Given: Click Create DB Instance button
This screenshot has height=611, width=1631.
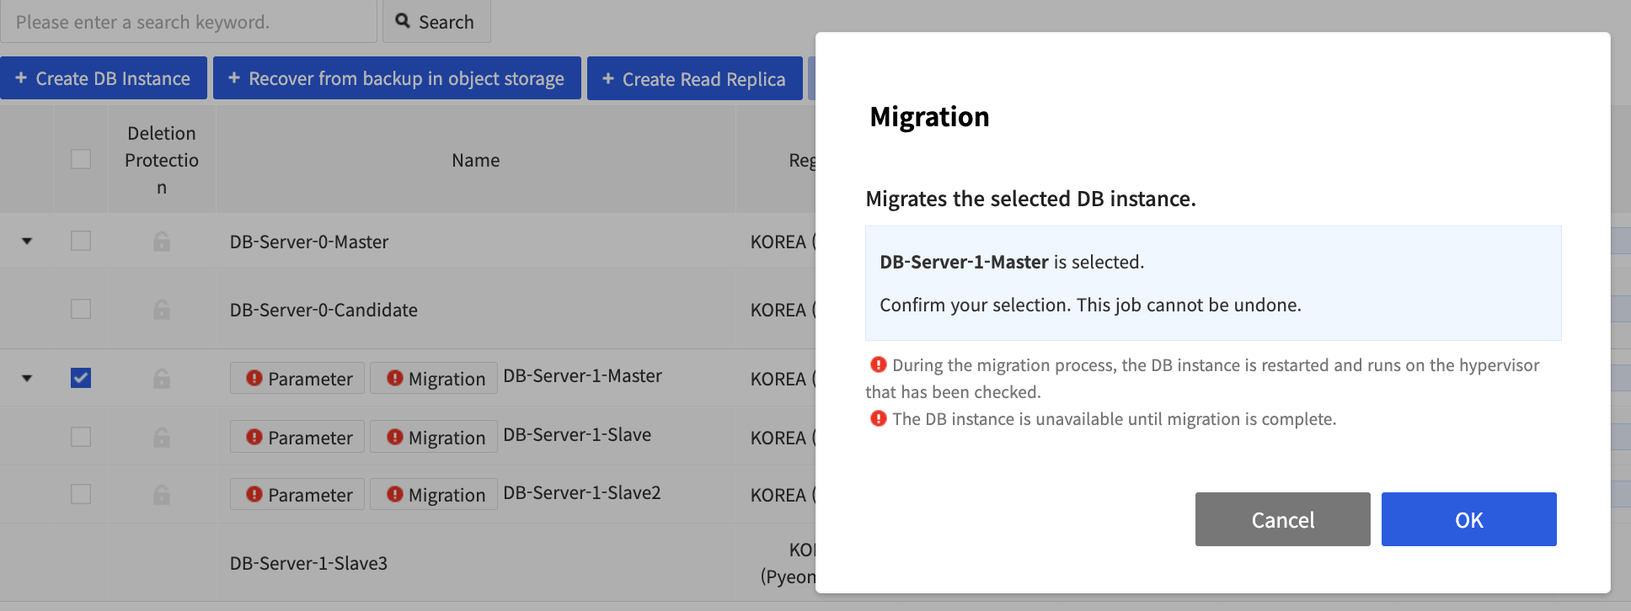Looking at the screenshot, I should [x=103, y=78].
